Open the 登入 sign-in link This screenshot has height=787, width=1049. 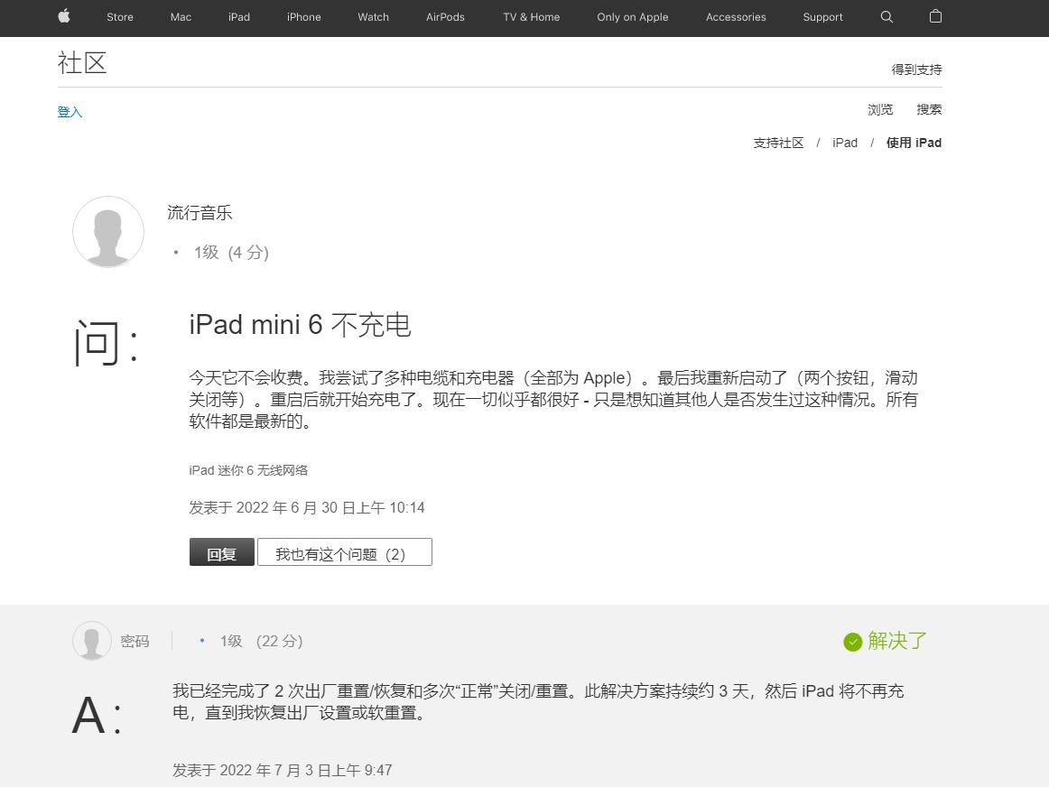pos(70,112)
